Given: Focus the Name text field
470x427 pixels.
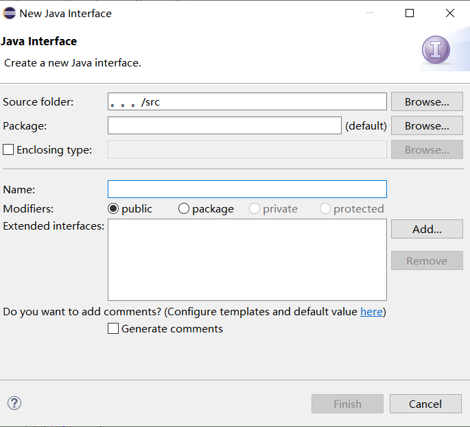Looking at the screenshot, I should (x=247, y=189).
